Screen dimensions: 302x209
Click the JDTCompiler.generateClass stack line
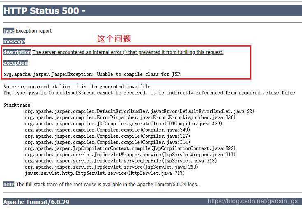(123, 124)
